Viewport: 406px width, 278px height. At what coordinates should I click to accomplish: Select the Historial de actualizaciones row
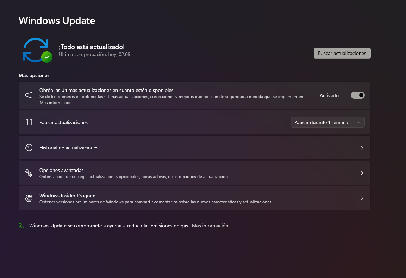tap(195, 148)
